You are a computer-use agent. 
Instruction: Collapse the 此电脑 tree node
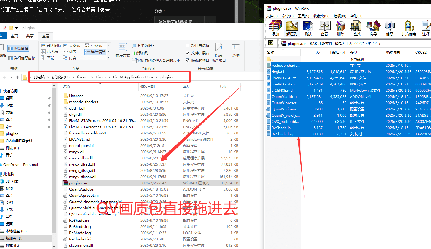[1, 174]
